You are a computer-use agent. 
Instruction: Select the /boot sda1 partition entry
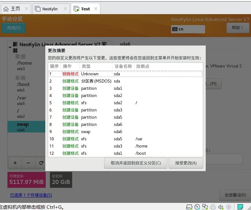point(26,87)
